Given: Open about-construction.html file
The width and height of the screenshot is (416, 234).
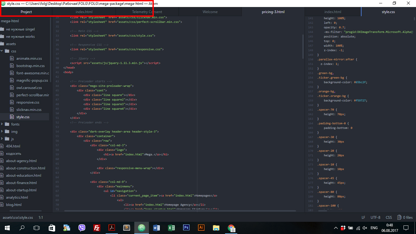Looking at the screenshot, I should [26, 168].
